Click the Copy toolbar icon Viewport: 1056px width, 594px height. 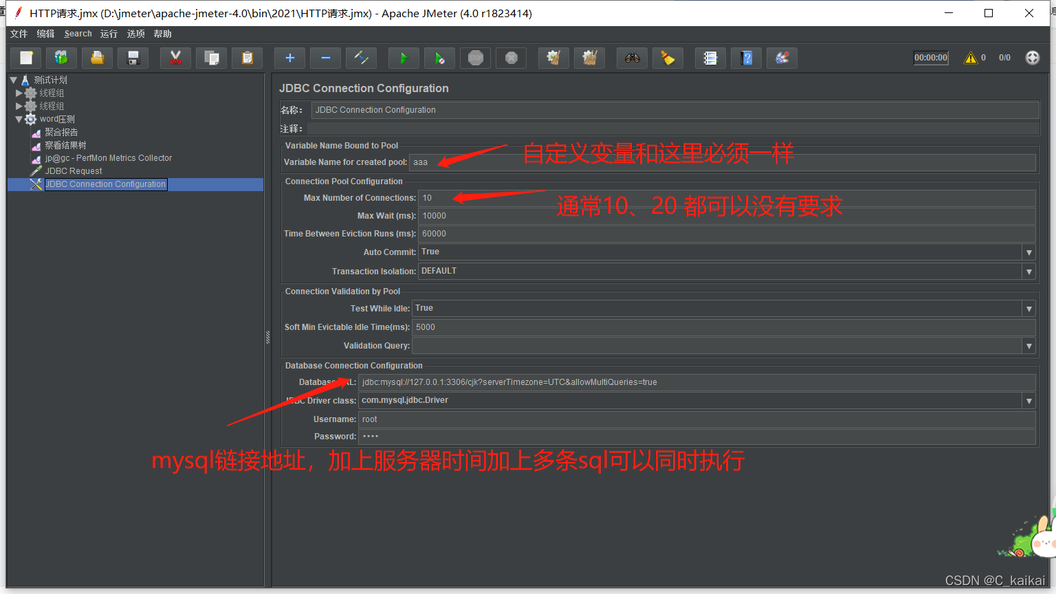click(212, 58)
